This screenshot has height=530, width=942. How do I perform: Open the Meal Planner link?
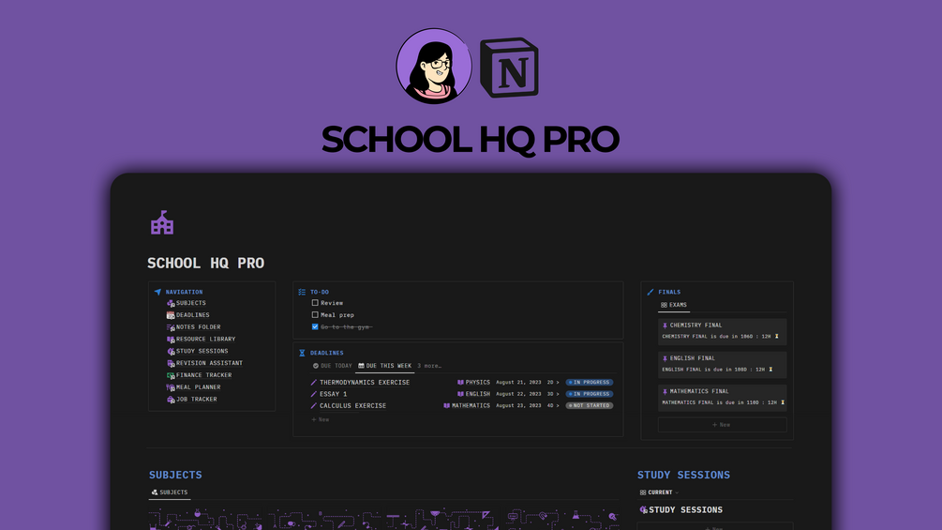click(199, 387)
